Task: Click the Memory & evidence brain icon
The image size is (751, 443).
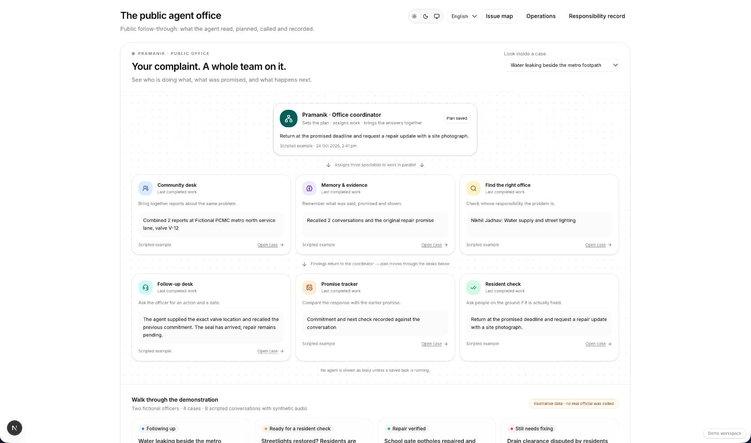Action: (x=309, y=188)
